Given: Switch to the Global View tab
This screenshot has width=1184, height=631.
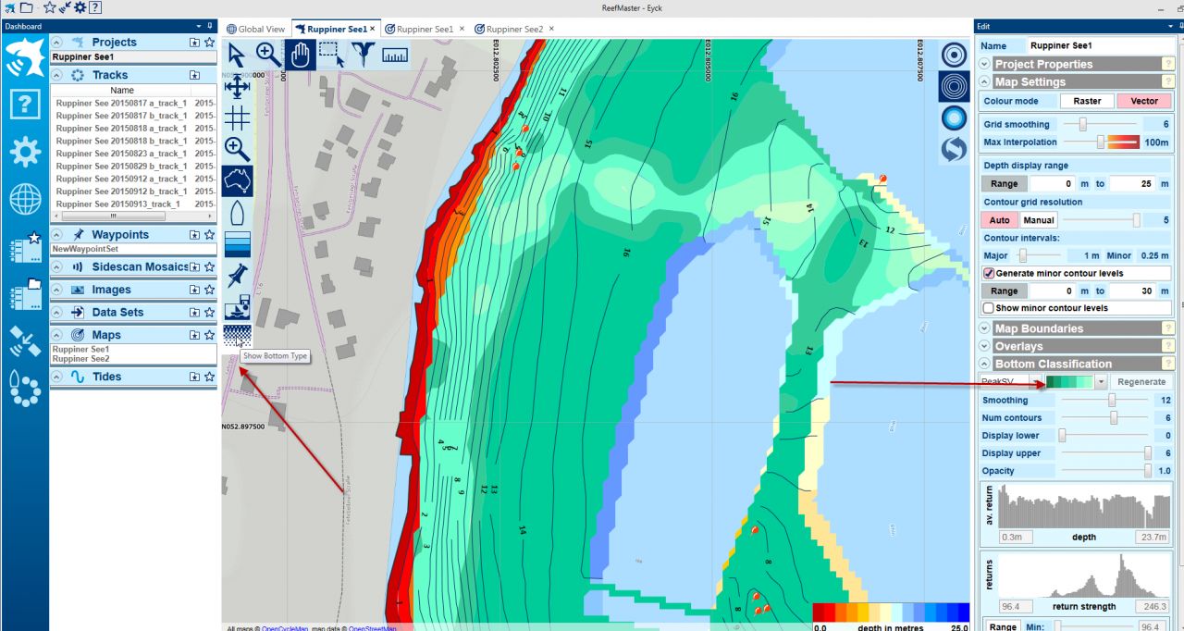Looking at the screenshot, I should pos(256,29).
